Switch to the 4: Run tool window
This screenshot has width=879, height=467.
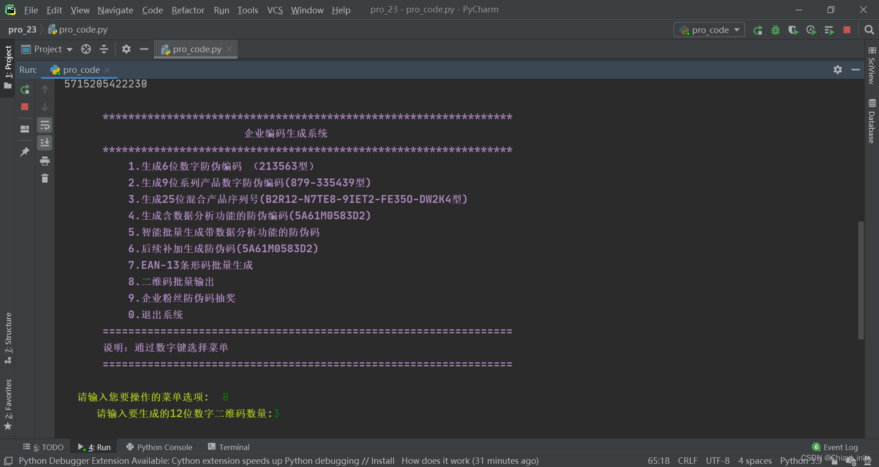point(94,447)
